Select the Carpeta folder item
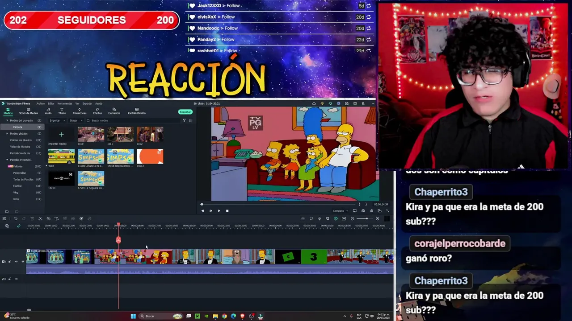 (22, 127)
